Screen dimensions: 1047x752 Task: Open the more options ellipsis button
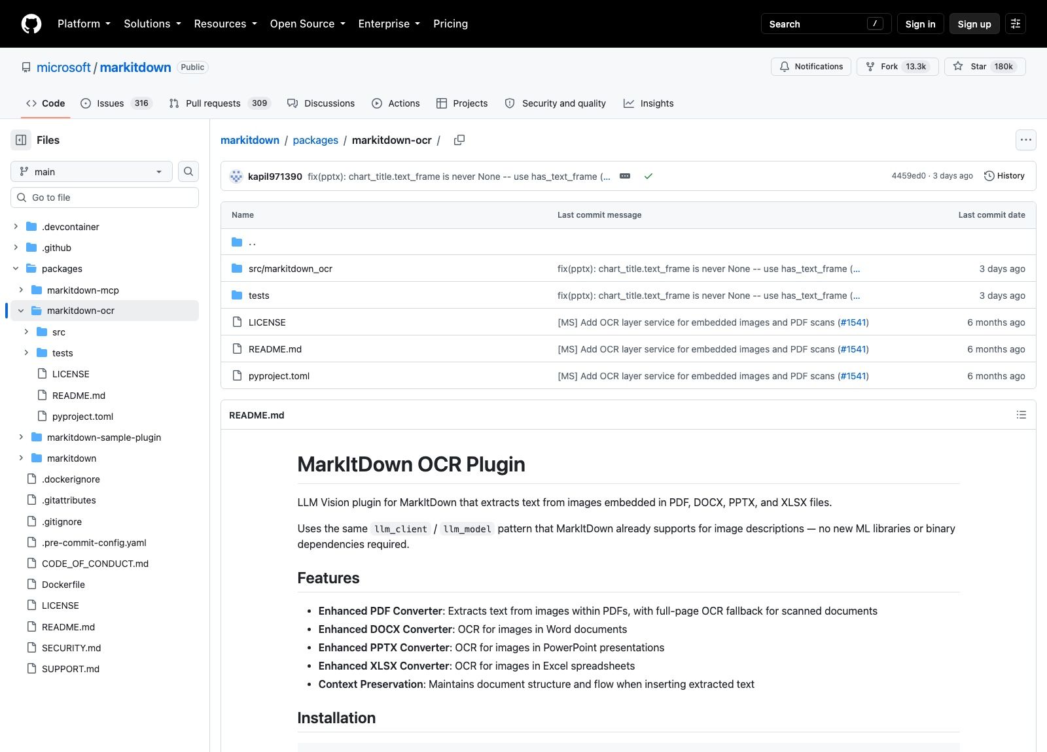pos(1025,140)
